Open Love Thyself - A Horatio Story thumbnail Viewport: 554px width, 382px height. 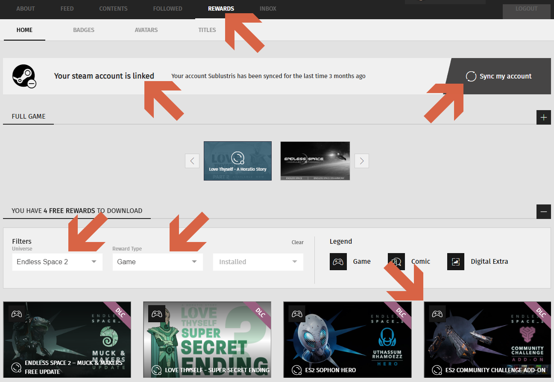[237, 161]
